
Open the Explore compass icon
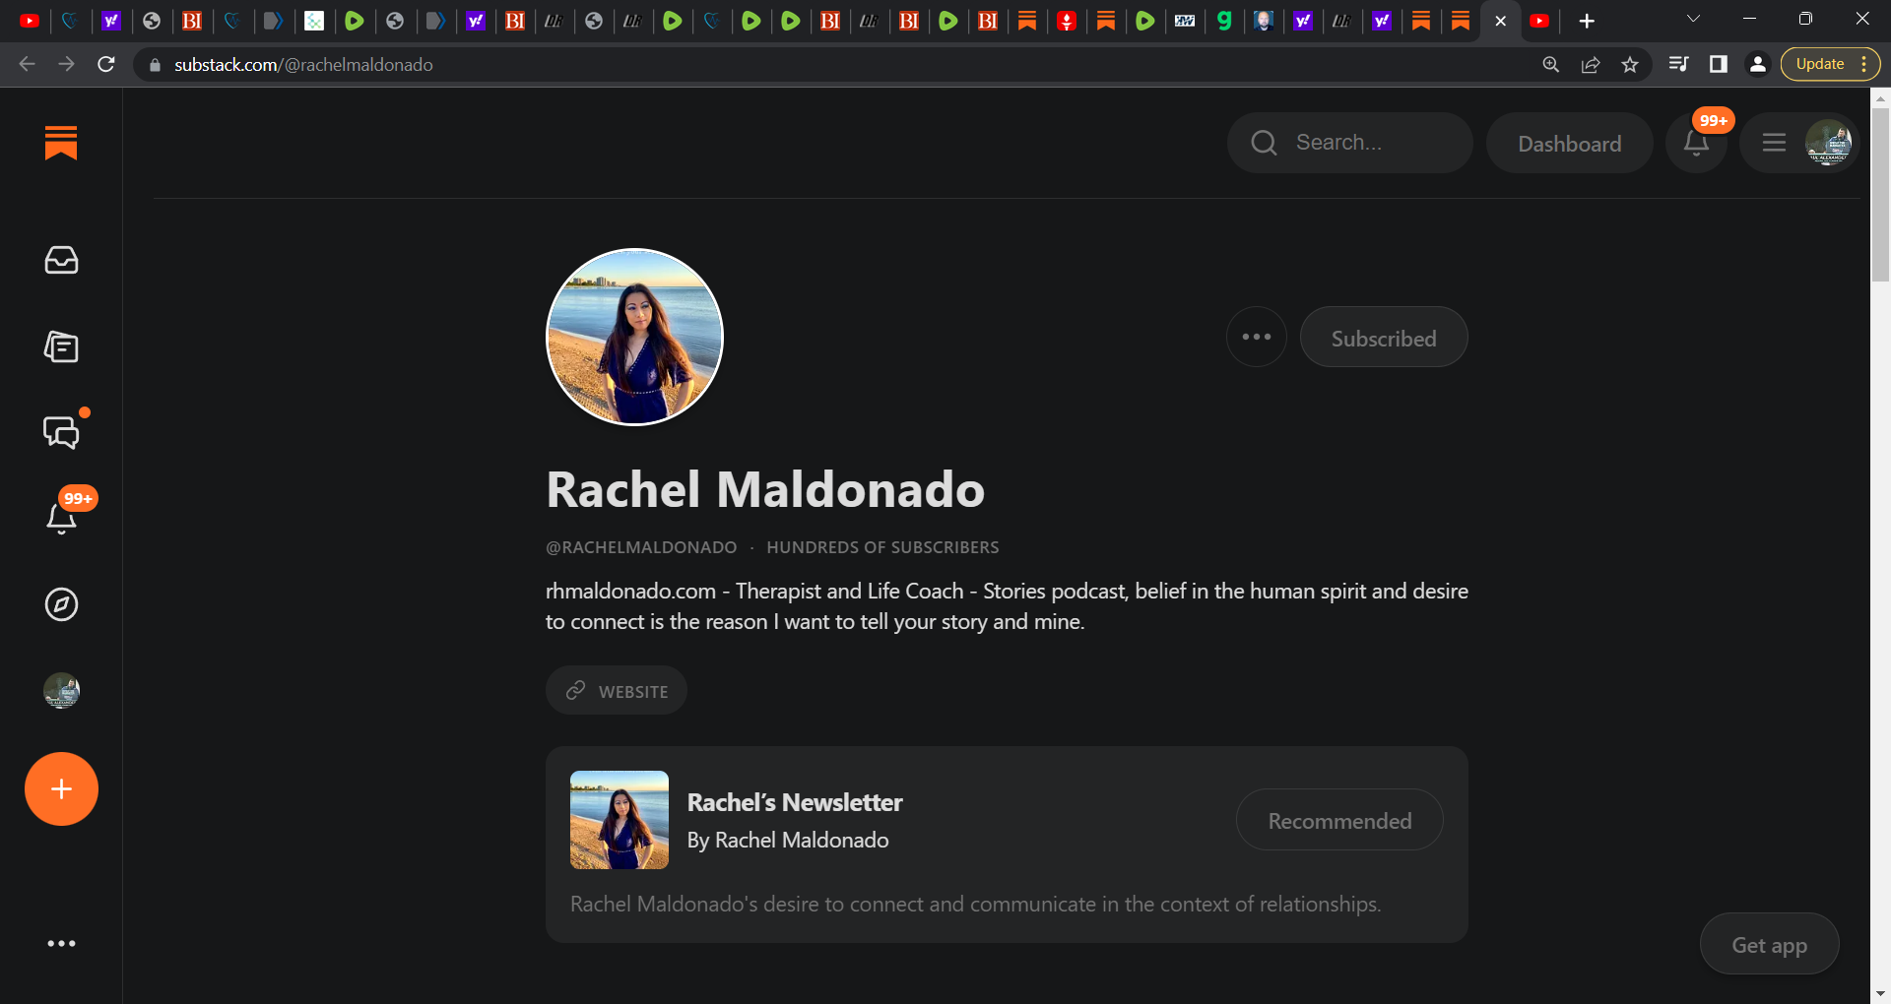(x=61, y=604)
